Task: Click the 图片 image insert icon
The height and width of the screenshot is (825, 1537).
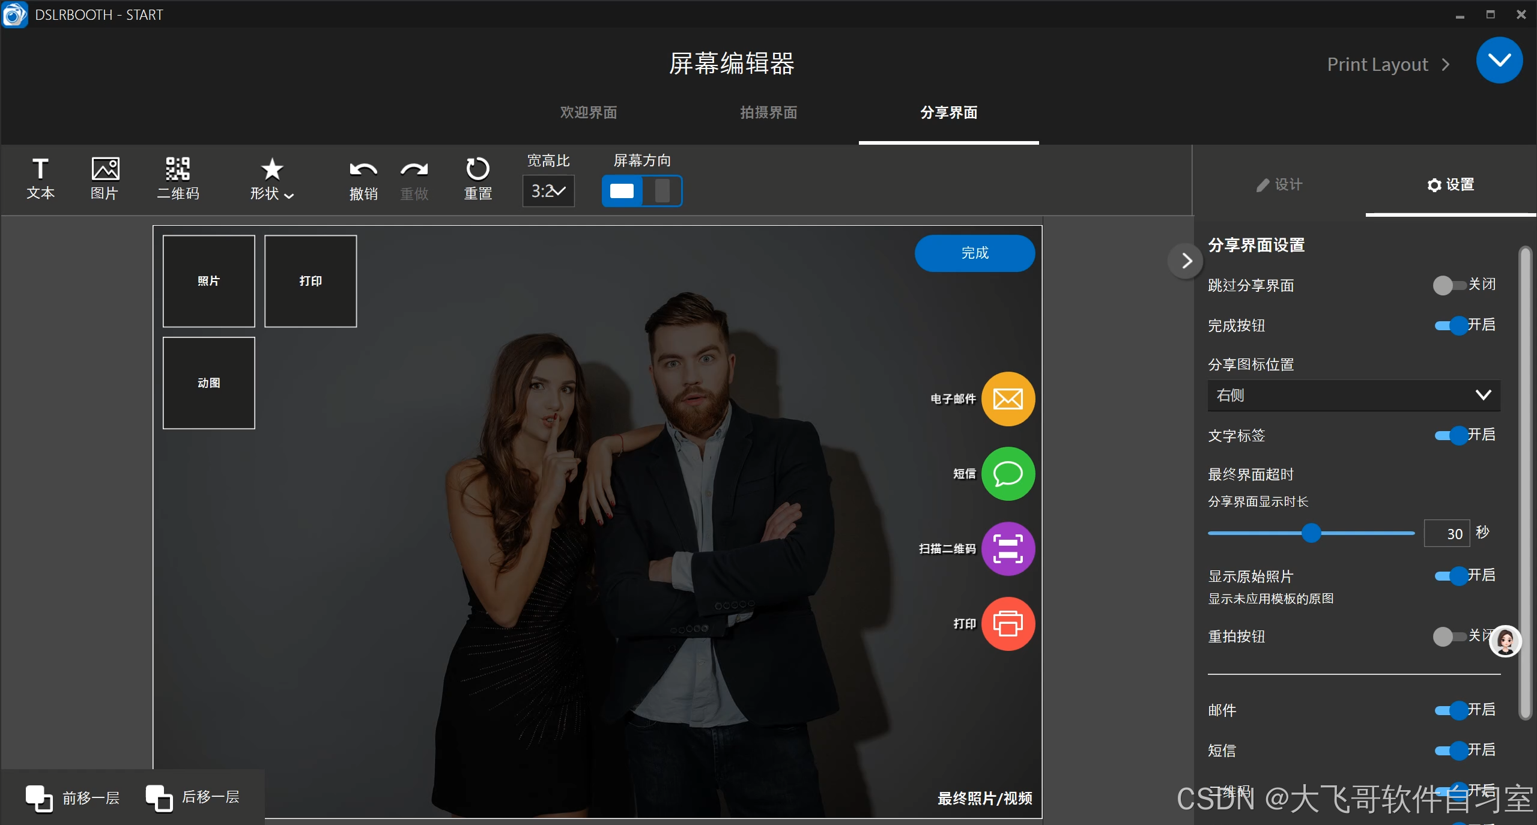Action: click(x=105, y=178)
